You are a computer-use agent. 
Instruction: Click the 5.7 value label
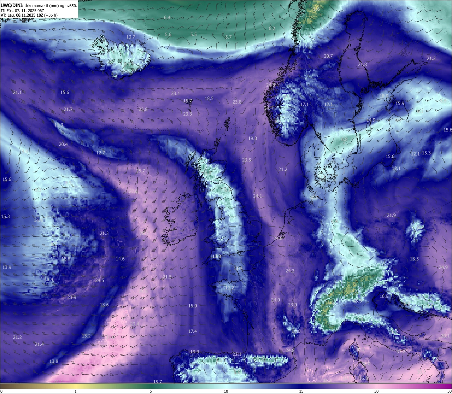pyautogui.click(x=228, y=37)
